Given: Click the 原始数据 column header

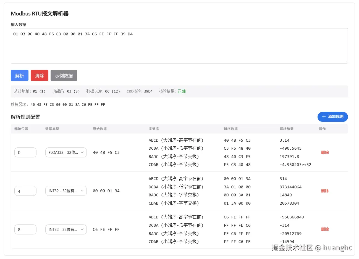Looking at the screenshot, I should coord(100,129).
